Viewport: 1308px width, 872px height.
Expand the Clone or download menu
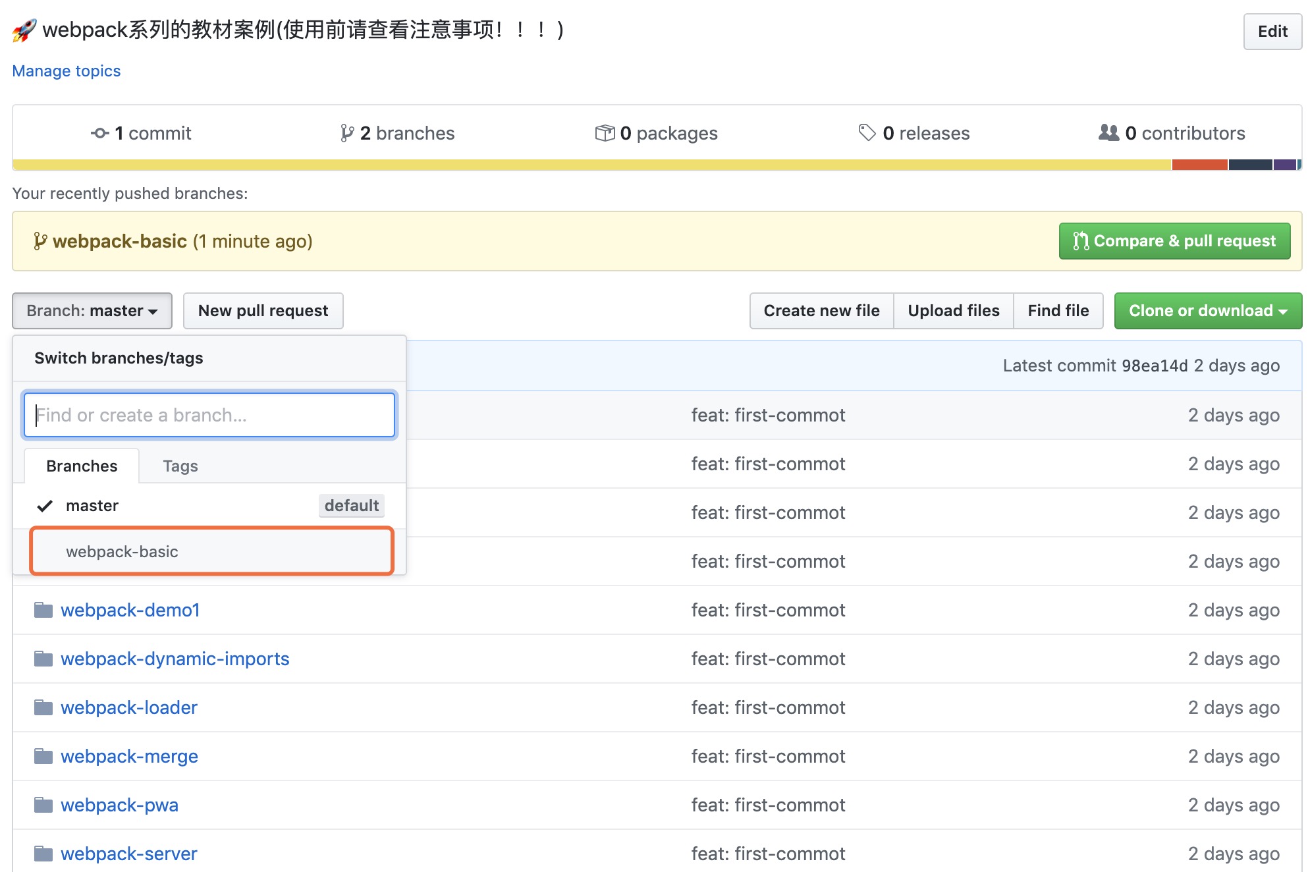pos(1207,311)
